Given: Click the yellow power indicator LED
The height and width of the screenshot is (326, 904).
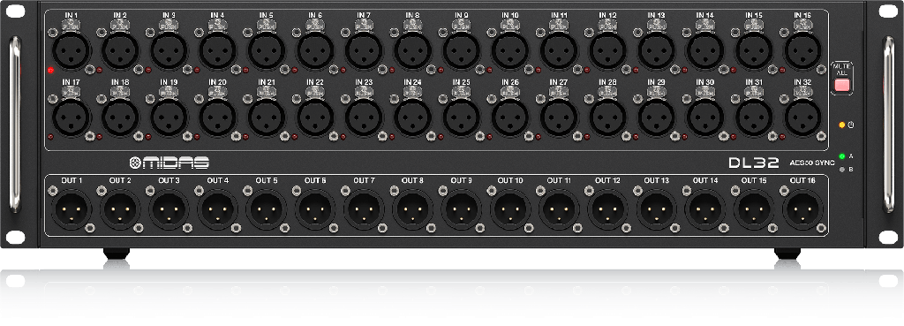Looking at the screenshot, I should click(842, 125).
